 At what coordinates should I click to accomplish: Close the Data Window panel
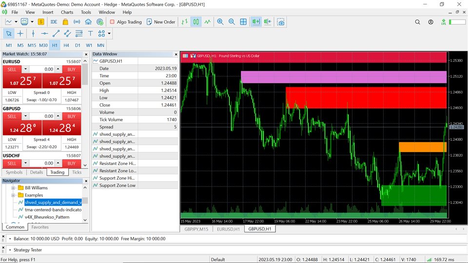point(176,54)
